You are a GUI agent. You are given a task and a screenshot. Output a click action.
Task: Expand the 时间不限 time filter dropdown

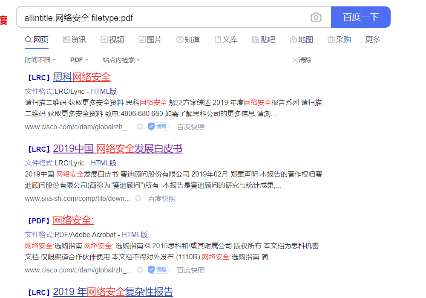[x=40, y=60]
